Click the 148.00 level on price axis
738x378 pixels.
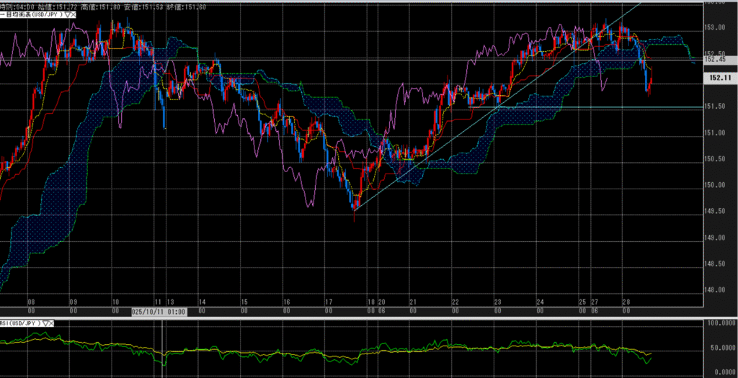coord(716,290)
